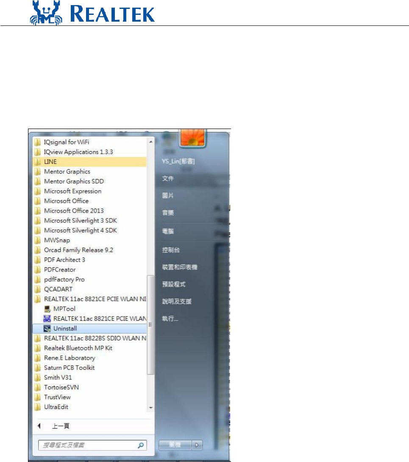Screen dimensions: 409x462
Task: Click 執行... run command
Action: [170, 319]
